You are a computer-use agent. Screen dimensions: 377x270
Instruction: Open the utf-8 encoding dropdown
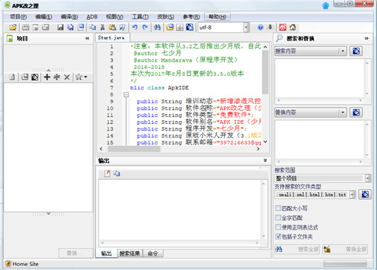pos(246,27)
